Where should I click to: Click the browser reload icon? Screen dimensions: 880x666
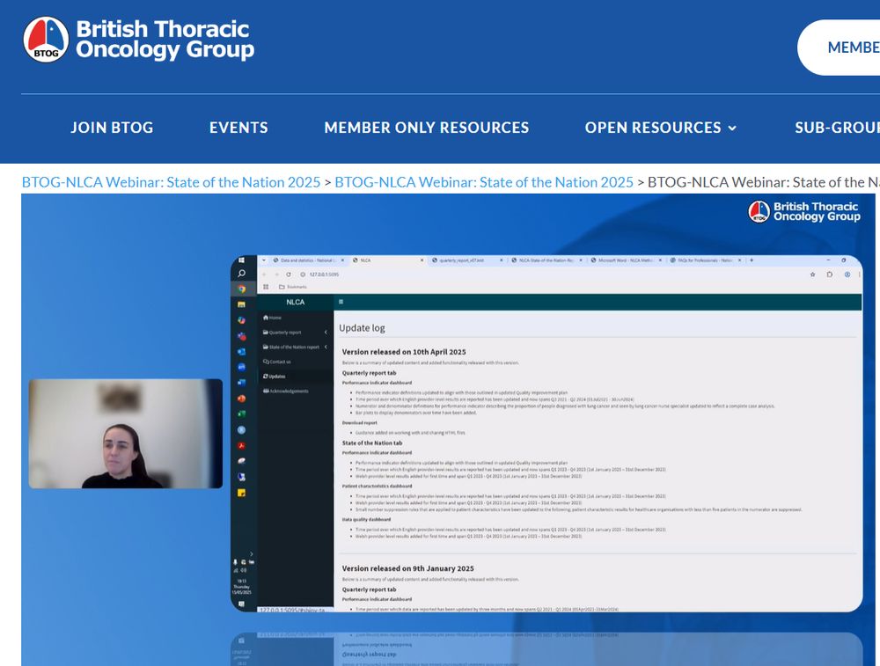click(x=289, y=274)
